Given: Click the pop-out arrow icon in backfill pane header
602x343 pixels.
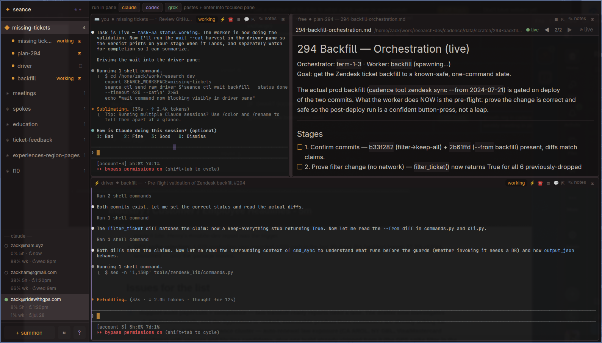Looking at the screenshot, I should click(563, 183).
